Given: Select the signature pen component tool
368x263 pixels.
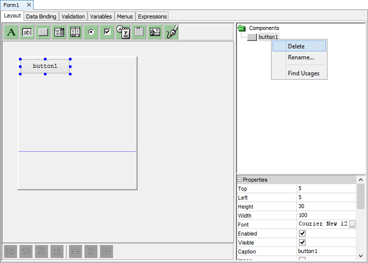Looking at the screenshot, I should [171, 32].
